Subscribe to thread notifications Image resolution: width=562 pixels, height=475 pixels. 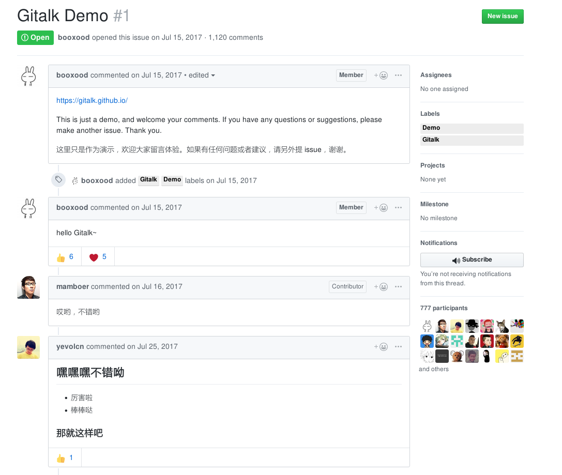tap(472, 260)
